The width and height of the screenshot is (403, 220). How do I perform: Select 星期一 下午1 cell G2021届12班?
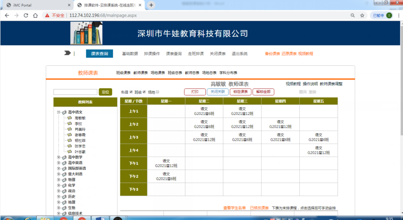(166, 163)
